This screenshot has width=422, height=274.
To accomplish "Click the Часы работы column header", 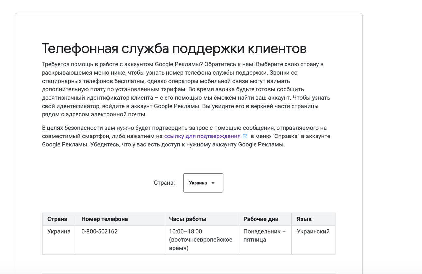I will point(188,219).
